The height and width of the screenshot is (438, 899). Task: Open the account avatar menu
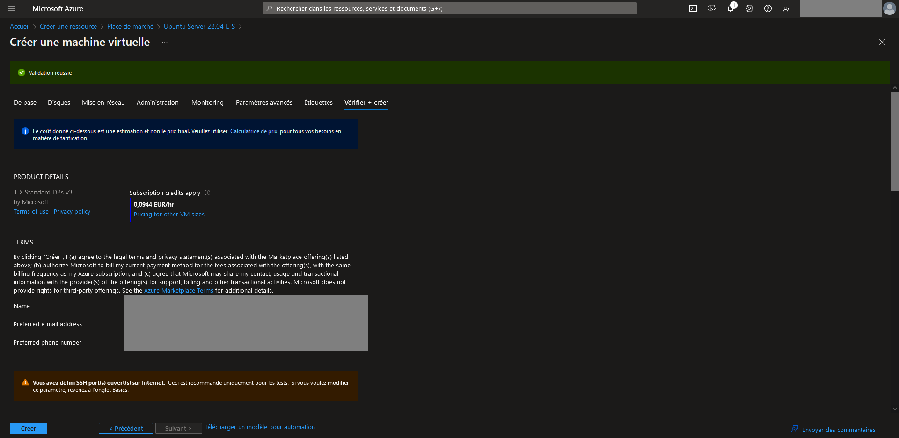(889, 8)
